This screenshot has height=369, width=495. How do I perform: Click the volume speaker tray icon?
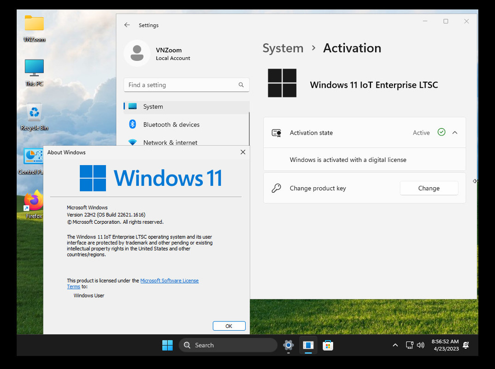click(x=420, y=345)
